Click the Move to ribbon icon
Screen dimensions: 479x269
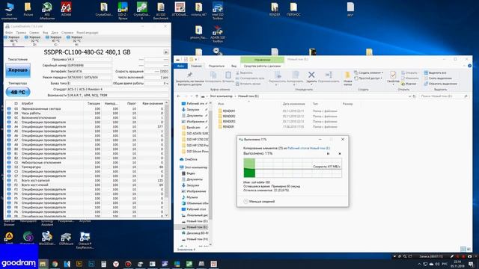pyautogui.click(x=278, y=75)
